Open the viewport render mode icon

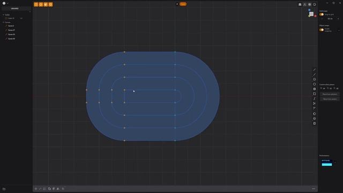coord(315,4)
